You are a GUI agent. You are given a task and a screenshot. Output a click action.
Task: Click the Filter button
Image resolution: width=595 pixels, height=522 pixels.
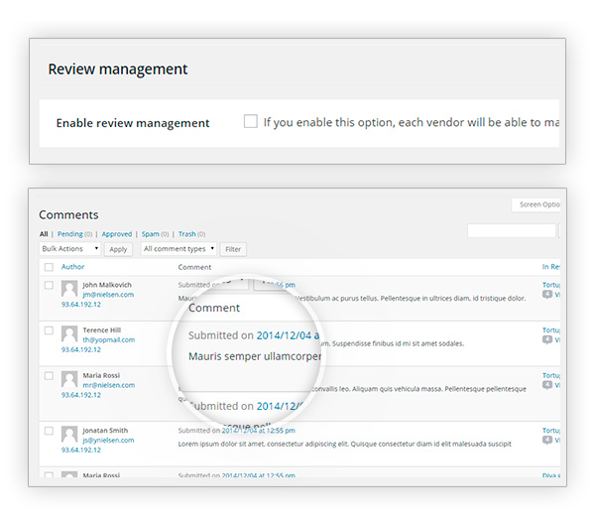[233, 249]
